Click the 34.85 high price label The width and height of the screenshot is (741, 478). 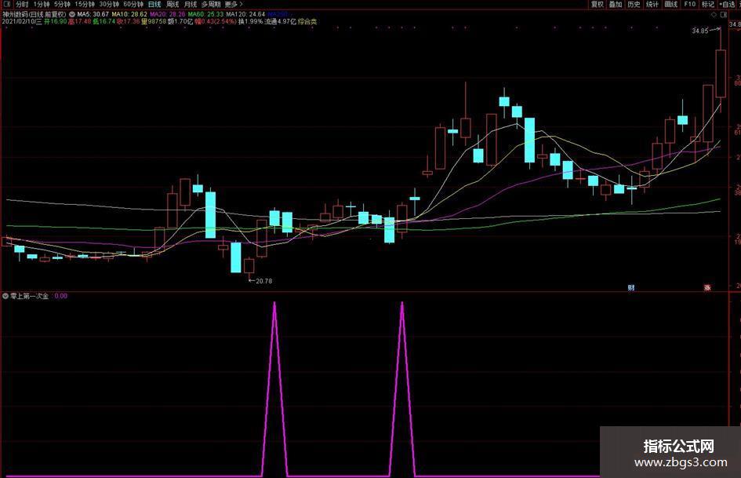click(x=700, y=31)
